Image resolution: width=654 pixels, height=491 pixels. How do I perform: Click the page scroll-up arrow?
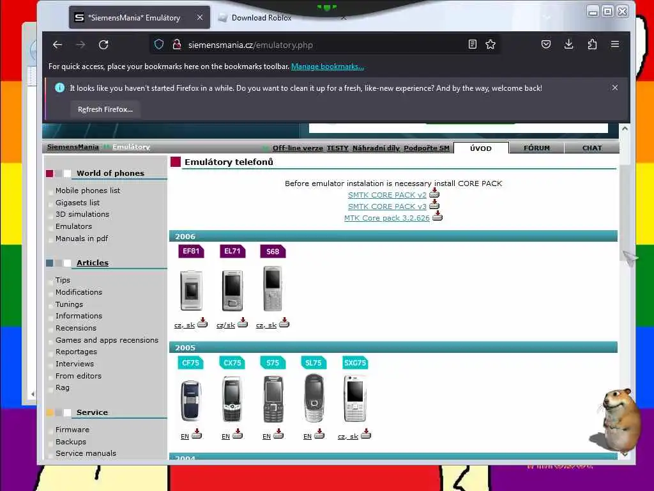(x=625, y=129)
